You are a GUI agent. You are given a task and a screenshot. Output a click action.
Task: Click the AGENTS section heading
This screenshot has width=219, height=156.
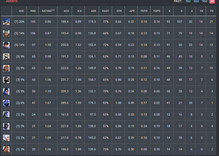click(12, 1)
